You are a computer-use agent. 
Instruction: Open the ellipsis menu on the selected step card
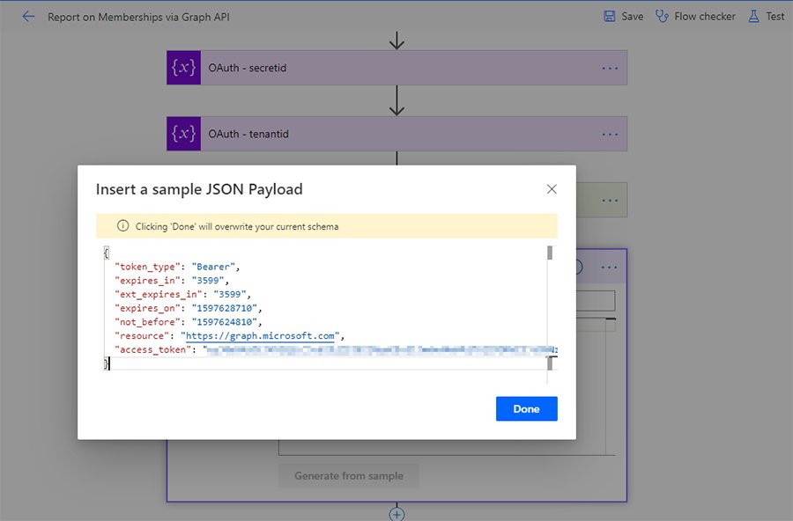coord(610,268)
